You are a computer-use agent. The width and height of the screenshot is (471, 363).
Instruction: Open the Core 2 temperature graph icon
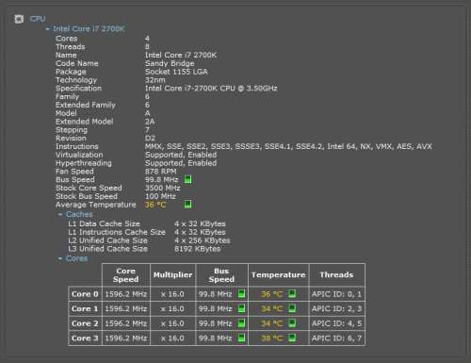(x=292, y=323)
